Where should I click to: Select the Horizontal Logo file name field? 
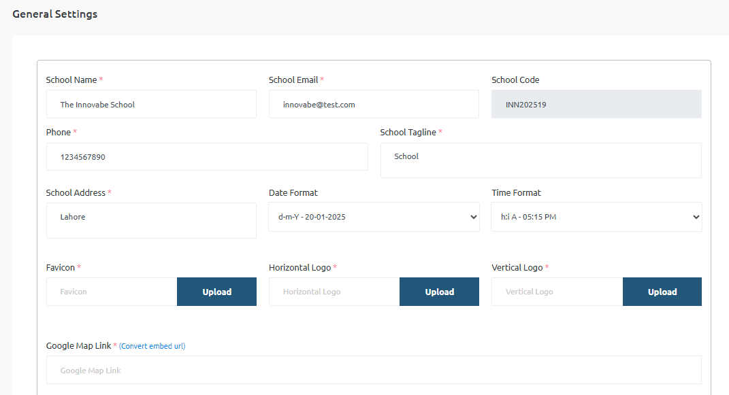[334, 292]
